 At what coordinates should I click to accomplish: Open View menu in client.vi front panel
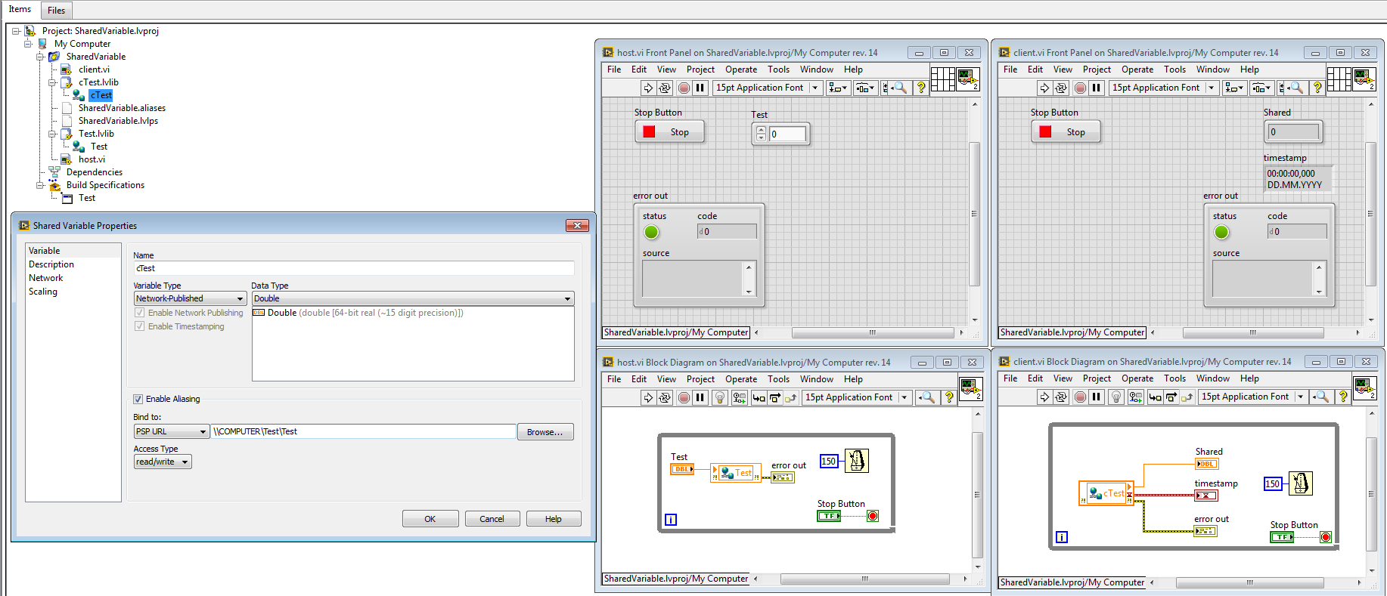[1063, 69]
